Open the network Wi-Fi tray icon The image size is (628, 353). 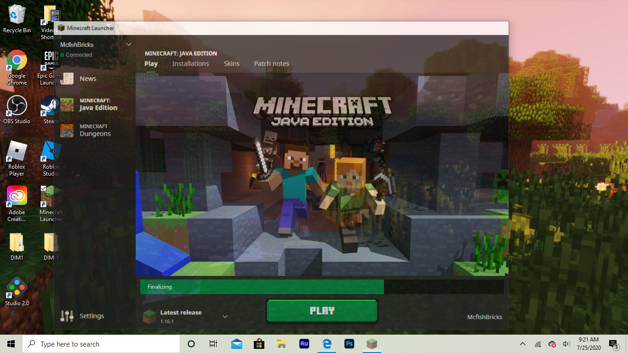[x=538, y=344]
